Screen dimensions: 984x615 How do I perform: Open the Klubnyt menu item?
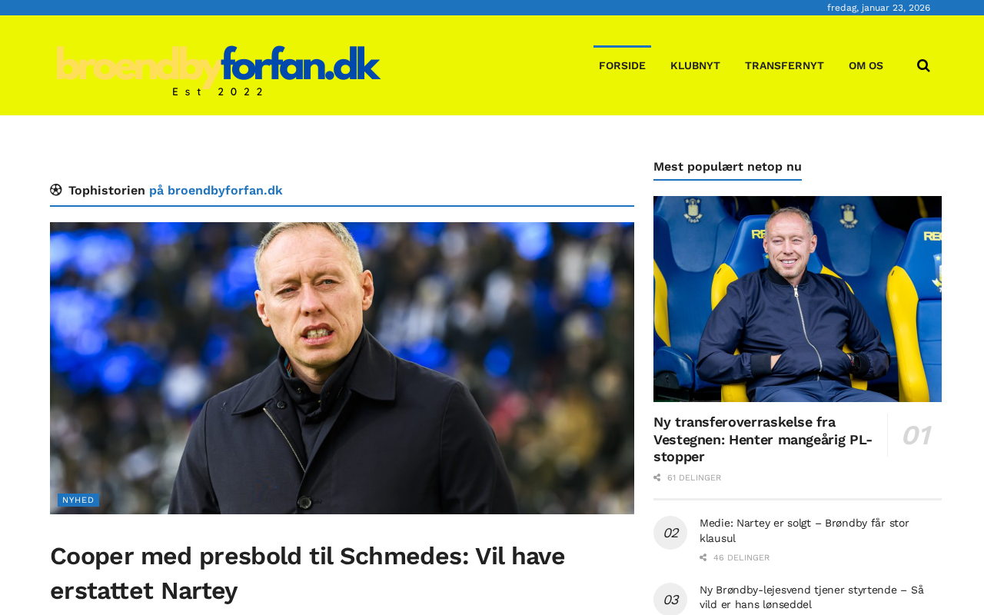695,66
